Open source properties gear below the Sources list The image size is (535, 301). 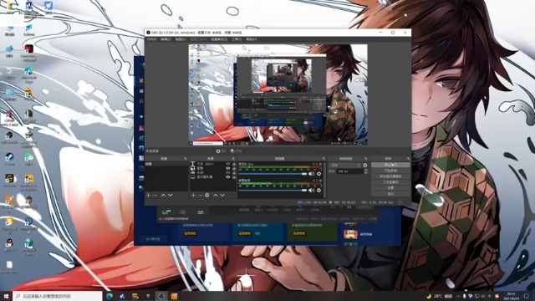click(x=207, y=195)
